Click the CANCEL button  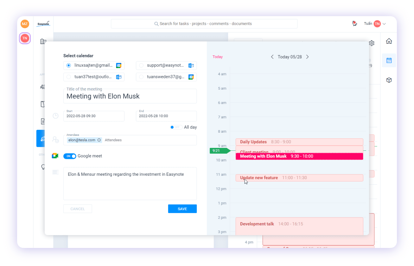(x=78, y=209)
